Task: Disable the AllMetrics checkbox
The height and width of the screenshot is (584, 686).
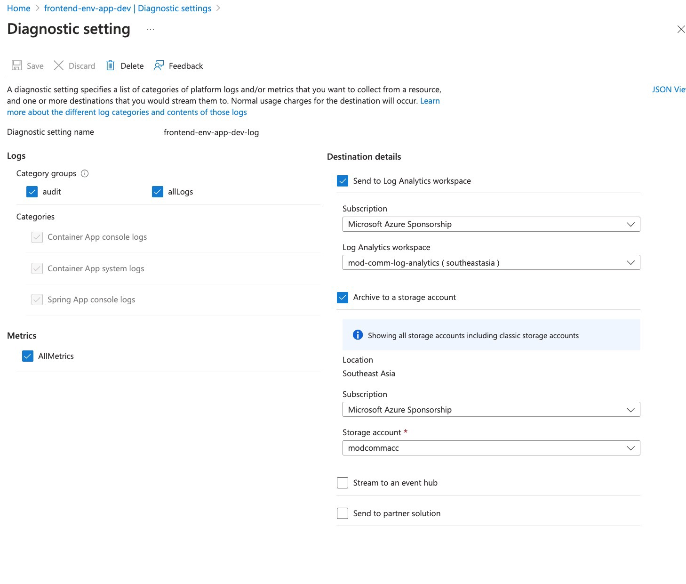Action: pyautogui.click(x=28, y=356)
